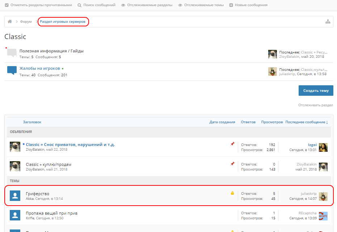
Task: Sort threads by Просмотров column
Action: pyautogui.click(x=272, y=122)
